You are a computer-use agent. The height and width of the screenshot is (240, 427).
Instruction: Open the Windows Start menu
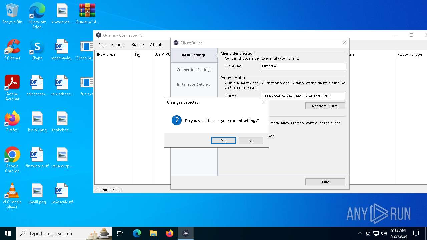[x=8, y=233]
